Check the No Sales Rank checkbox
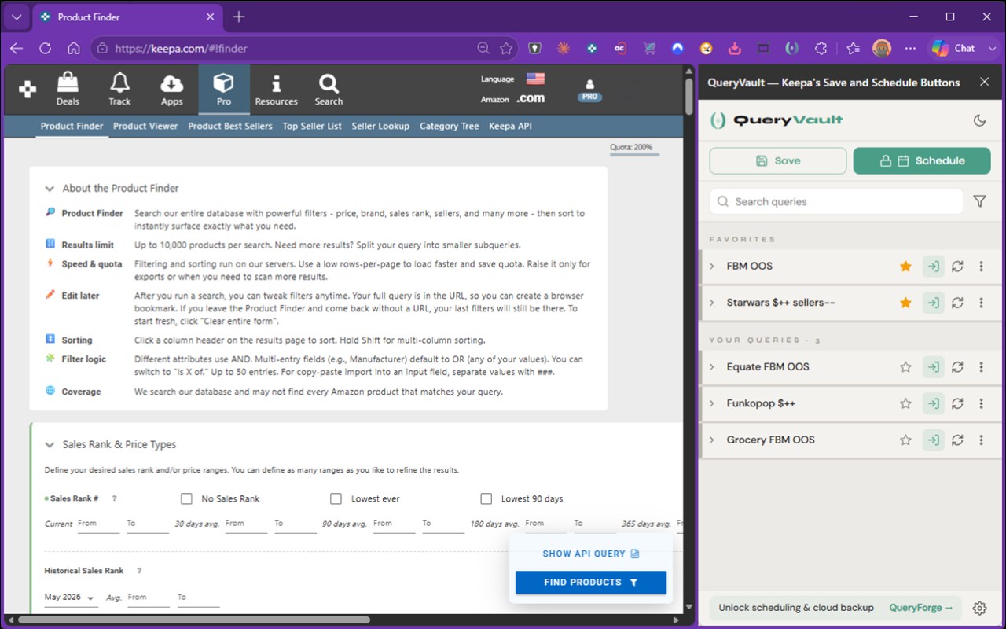 [186, 498]
